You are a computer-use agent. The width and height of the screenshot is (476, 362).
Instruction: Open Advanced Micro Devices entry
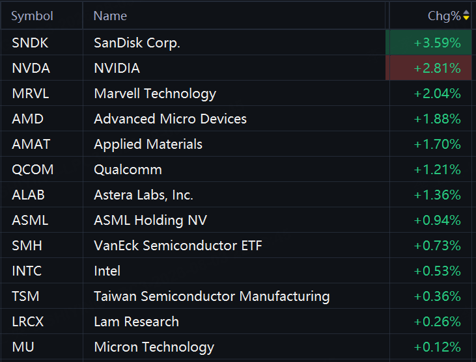(x=171, y=119)
